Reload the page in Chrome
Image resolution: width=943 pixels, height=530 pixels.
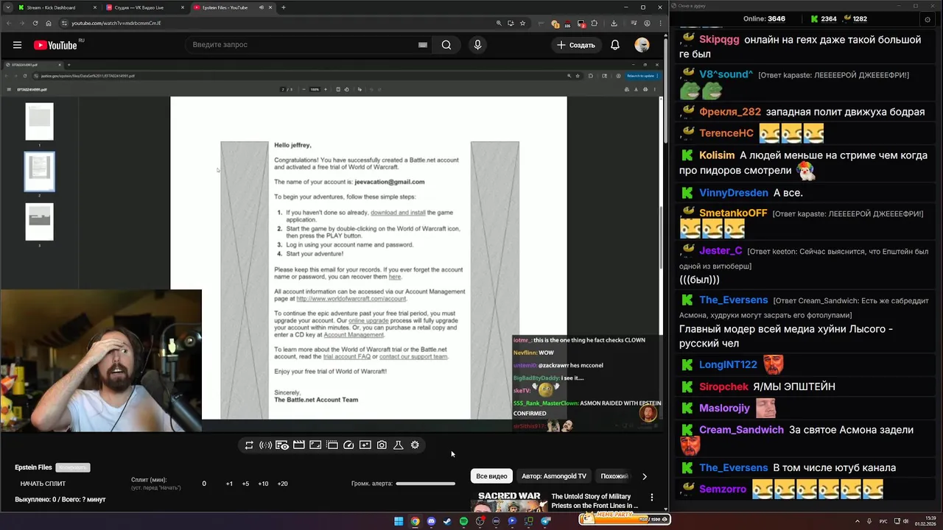pyautogui.click(x=35, y=23)
